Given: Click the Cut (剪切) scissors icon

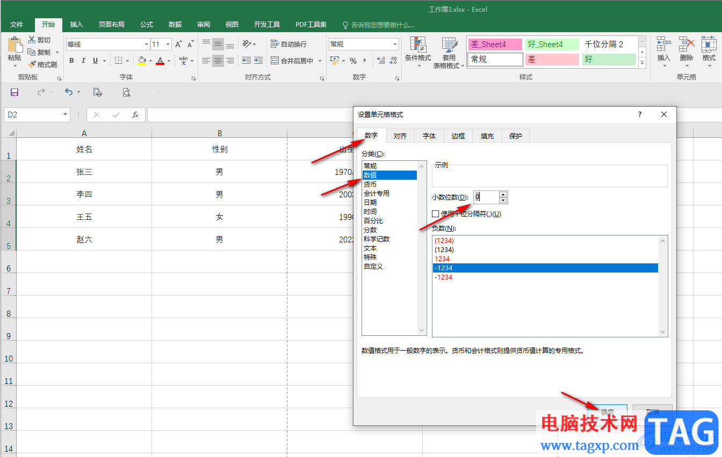Looking at the screenshot, I should [x=32, y=40].
